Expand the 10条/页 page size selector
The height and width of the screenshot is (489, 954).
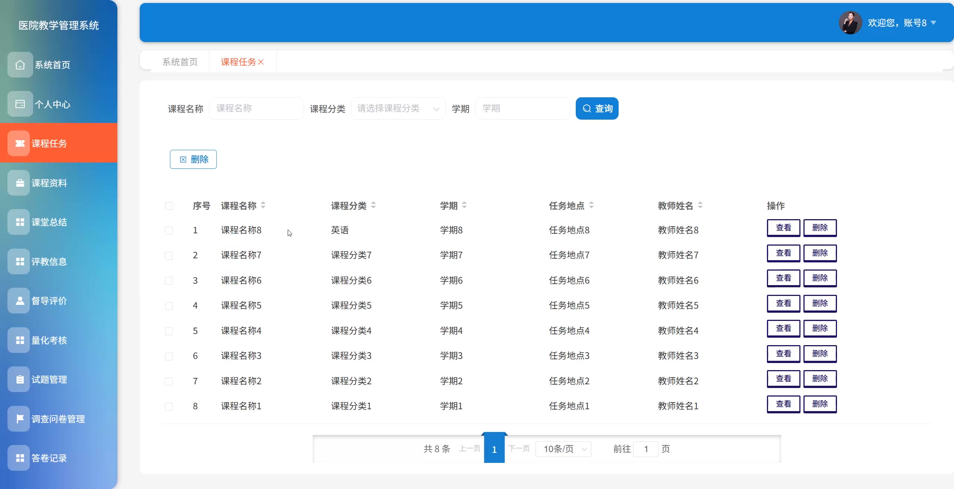[x=563, y=449]
